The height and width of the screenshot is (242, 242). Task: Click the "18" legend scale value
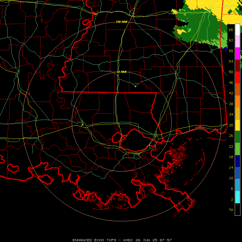(x=231, y=157)
